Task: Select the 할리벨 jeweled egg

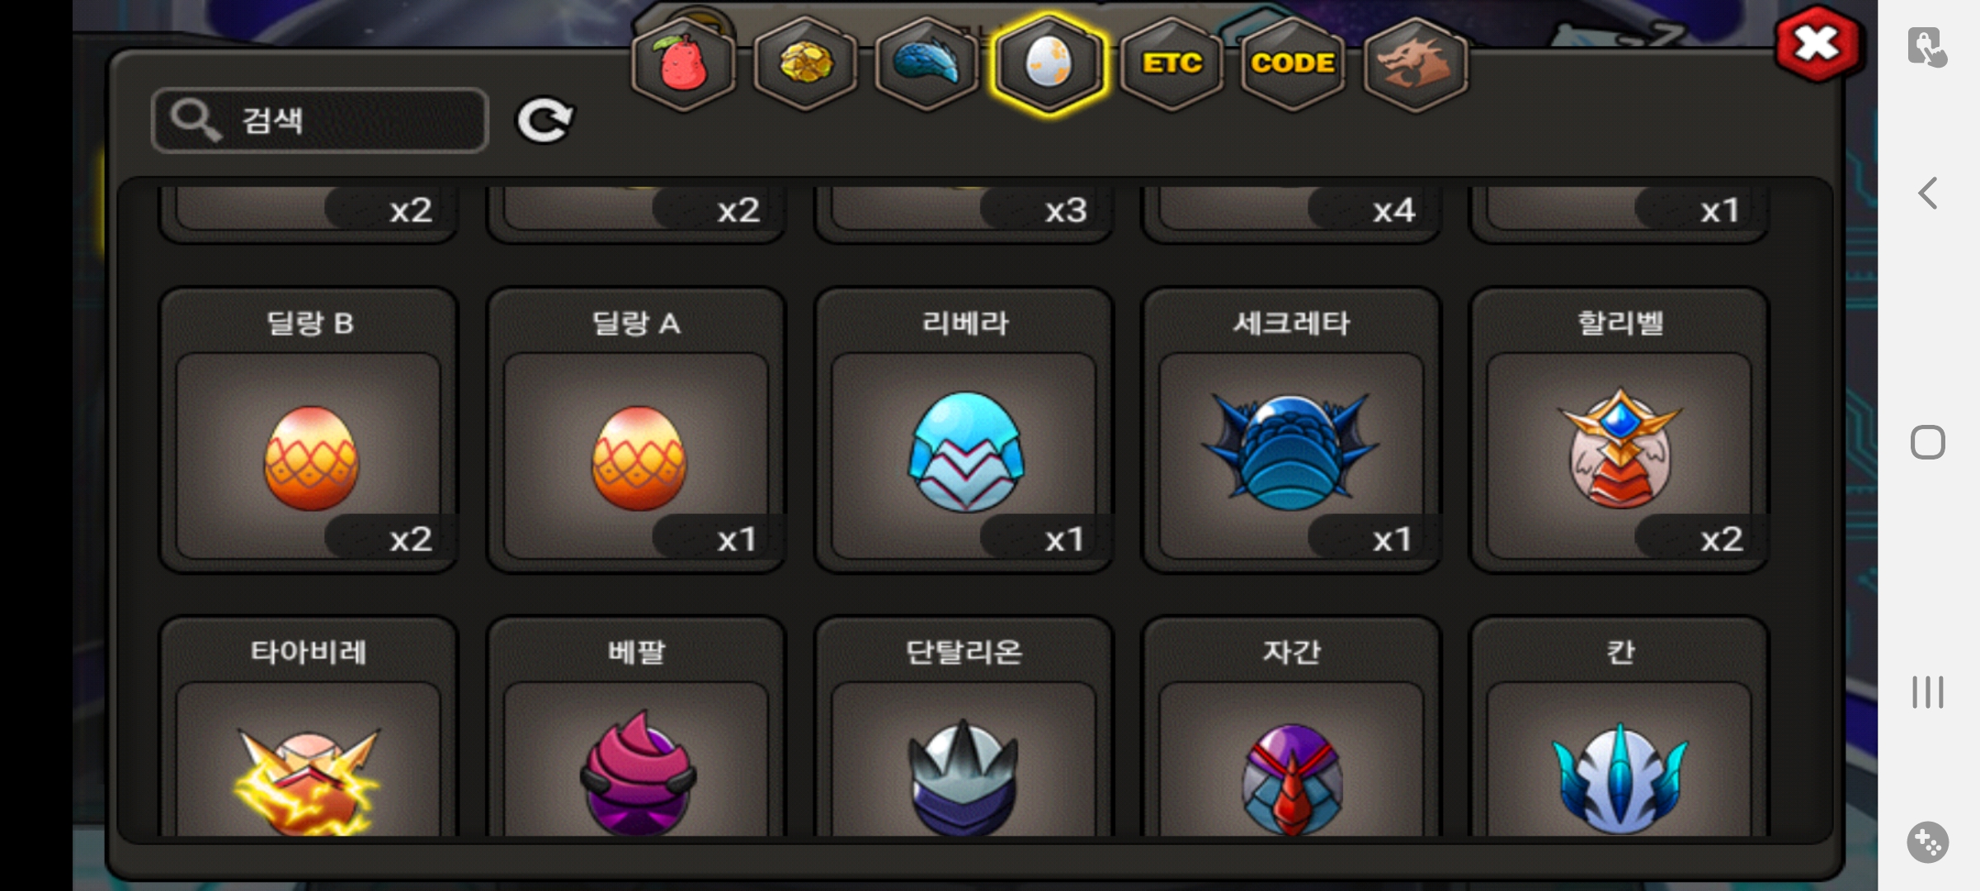Action: (x=1619, y=430)
